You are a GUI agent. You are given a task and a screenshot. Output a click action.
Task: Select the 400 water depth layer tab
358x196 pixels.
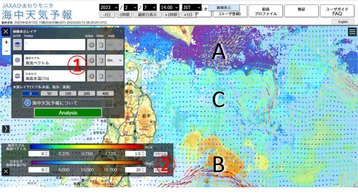point(105,93)
